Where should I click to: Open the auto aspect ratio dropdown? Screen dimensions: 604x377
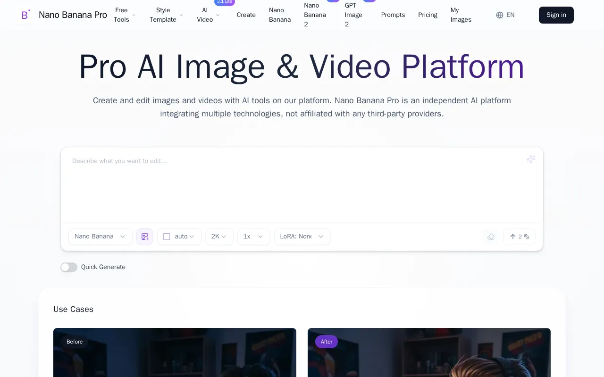(x=179, y=237)
